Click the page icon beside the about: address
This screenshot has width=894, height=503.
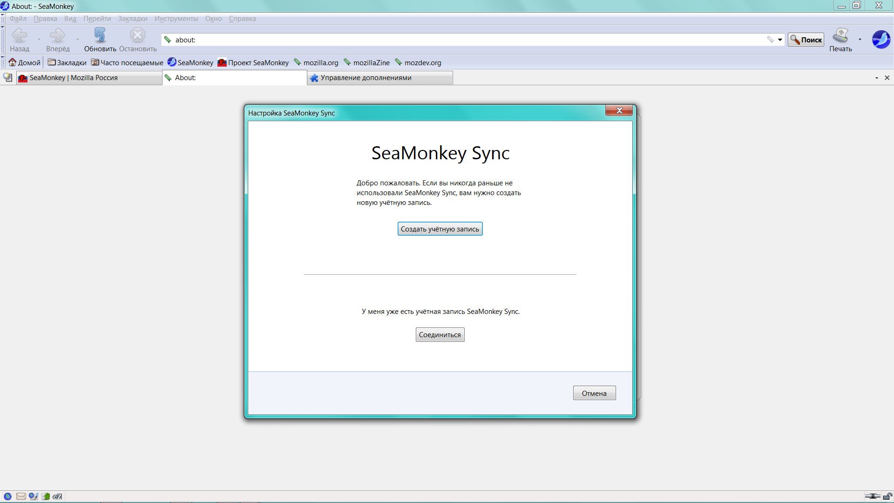pos(168,40)
